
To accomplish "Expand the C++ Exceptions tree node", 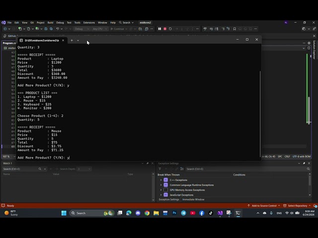I will tap(161, 180).
